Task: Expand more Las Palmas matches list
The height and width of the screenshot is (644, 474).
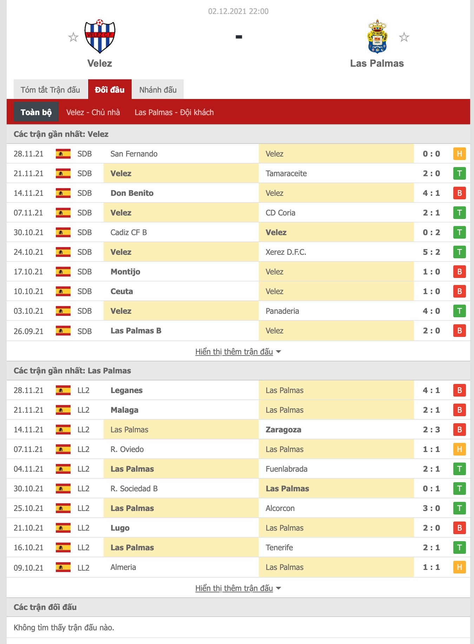Action: pyautogui.click(x=238, y=588)
